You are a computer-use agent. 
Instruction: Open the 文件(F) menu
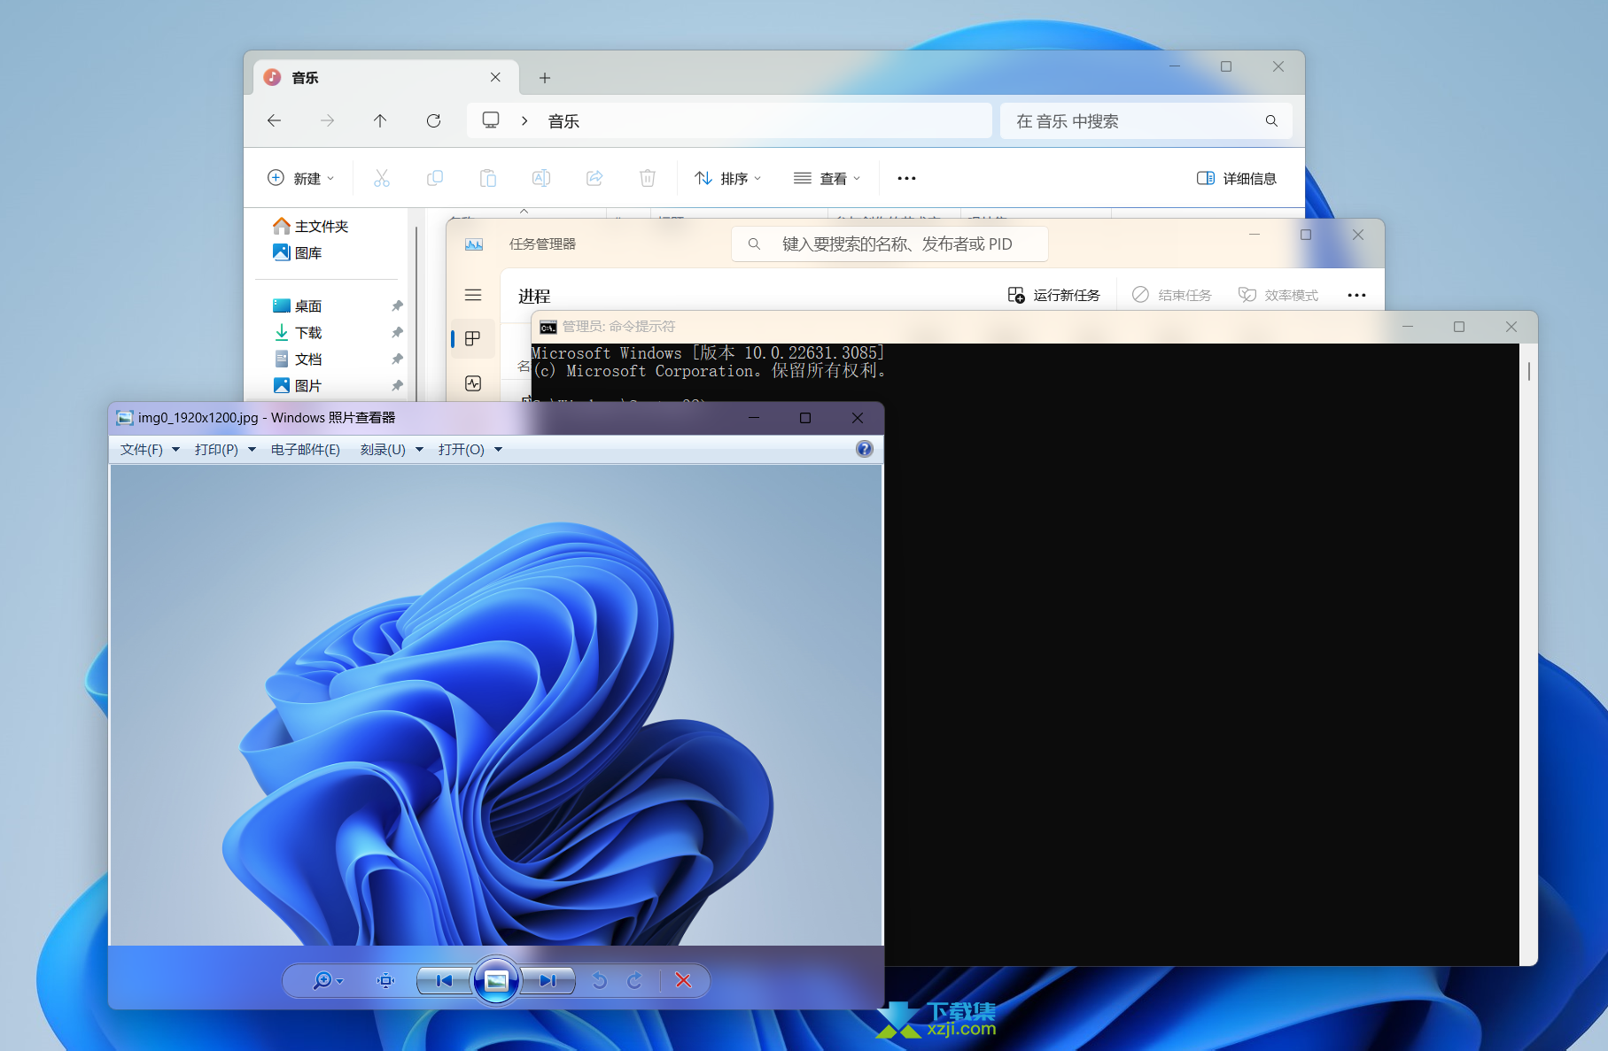point(149,450)
